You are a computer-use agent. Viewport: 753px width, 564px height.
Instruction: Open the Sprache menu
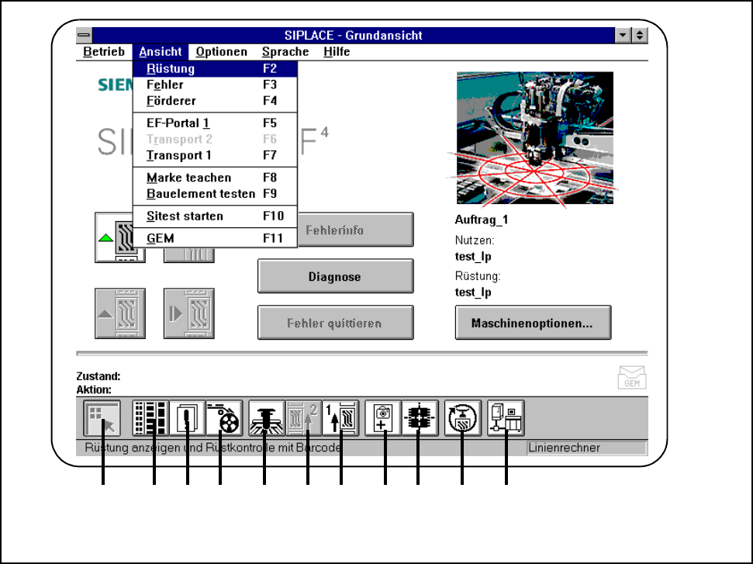[x=285, y=51]
